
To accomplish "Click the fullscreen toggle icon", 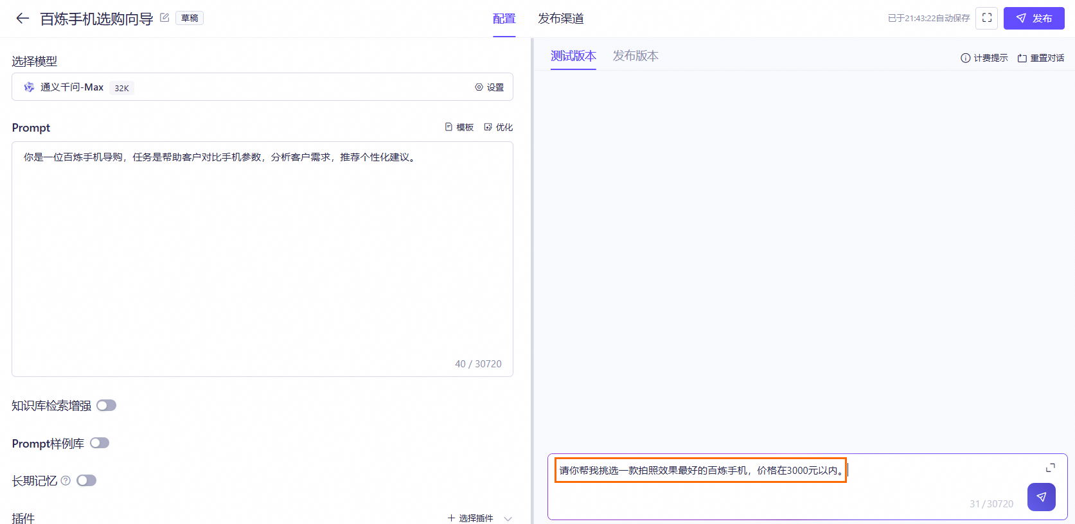I will click(x=986, y=18).
